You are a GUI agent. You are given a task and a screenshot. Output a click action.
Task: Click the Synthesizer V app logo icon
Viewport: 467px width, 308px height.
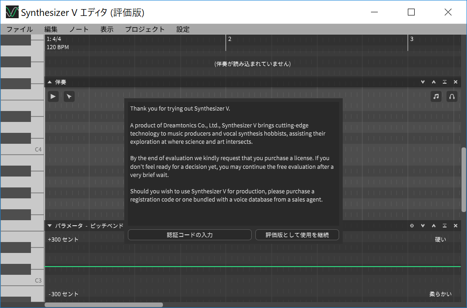pyautogui.click(x=12, y=12)
